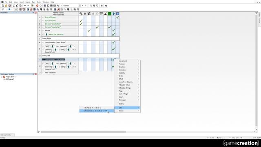Click the zoom magnifier icon
This screenshot has height=147, width=261.
[x=3, y=9]
